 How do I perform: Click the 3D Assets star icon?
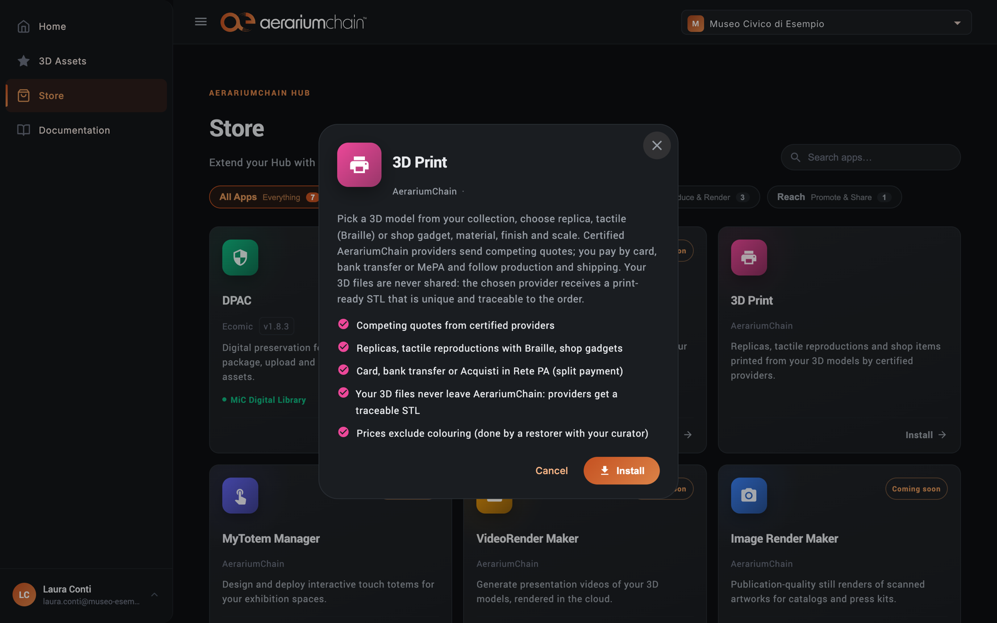[23, 61]
